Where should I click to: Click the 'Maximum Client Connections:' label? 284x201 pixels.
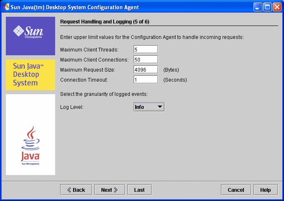pyautogui.click(x=94, y=60)
